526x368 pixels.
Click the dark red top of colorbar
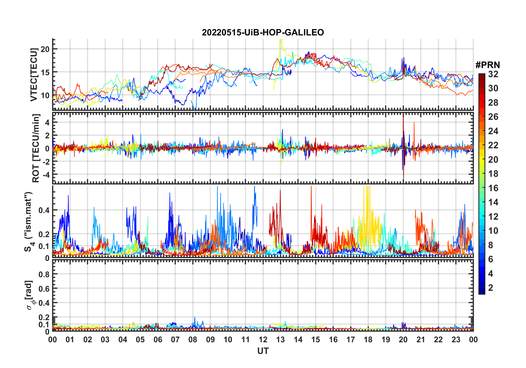[x=481, y=76]
